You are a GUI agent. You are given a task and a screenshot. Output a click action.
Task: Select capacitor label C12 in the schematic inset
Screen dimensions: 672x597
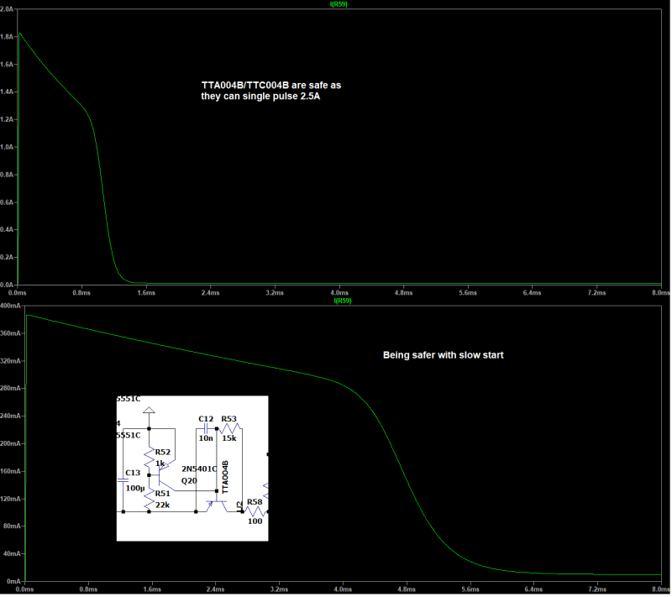tap(206, 419)
